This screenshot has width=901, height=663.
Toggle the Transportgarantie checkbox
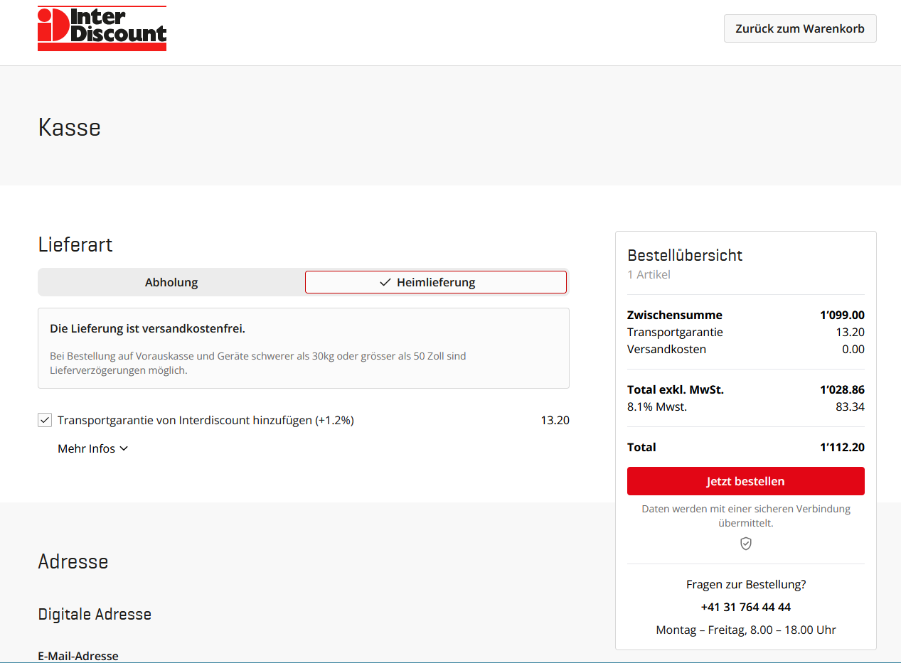tap(45, 420)
